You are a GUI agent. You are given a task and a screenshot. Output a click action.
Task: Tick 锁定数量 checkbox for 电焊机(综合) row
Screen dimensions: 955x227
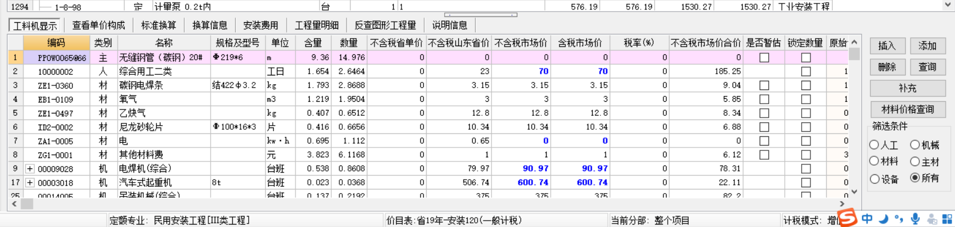(x=806, y=168)
